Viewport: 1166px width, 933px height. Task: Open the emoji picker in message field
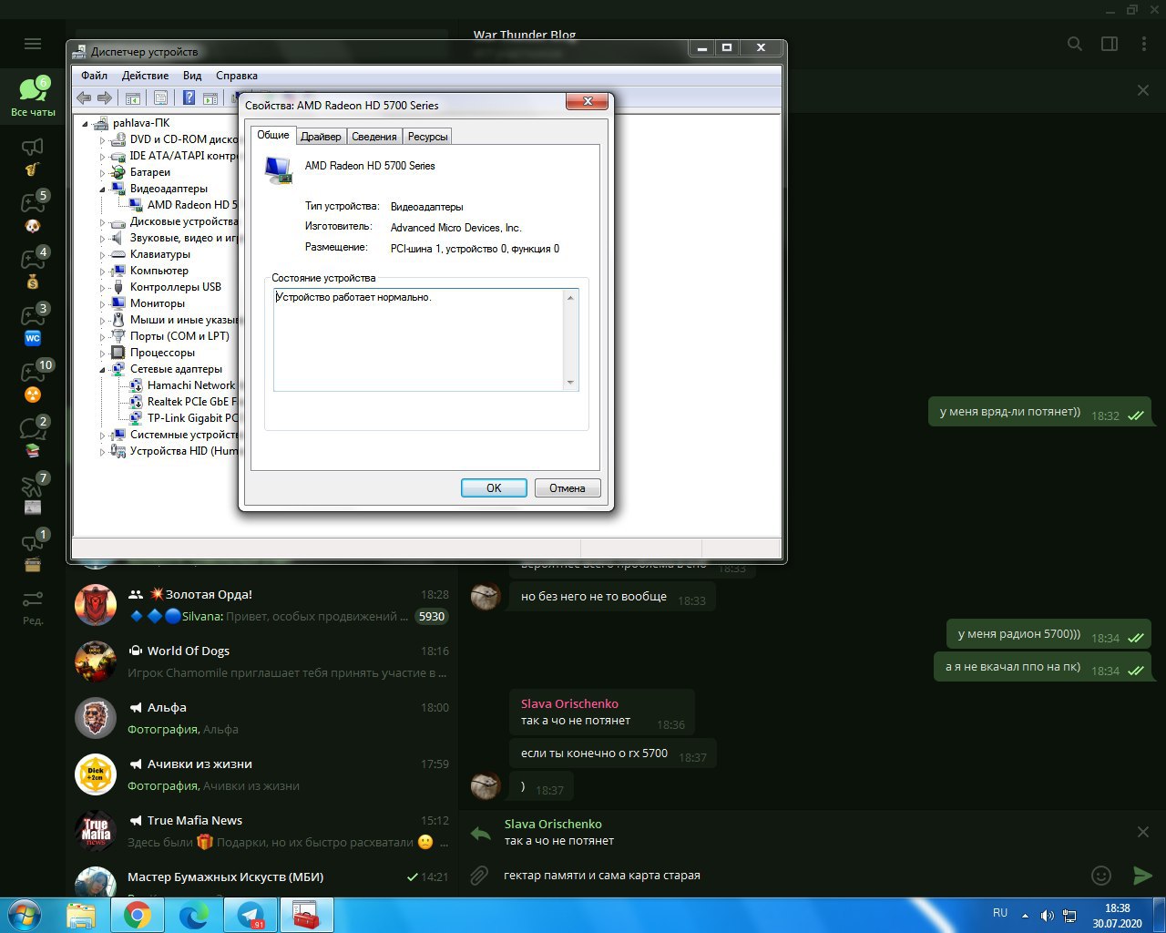pos(1101,876)
